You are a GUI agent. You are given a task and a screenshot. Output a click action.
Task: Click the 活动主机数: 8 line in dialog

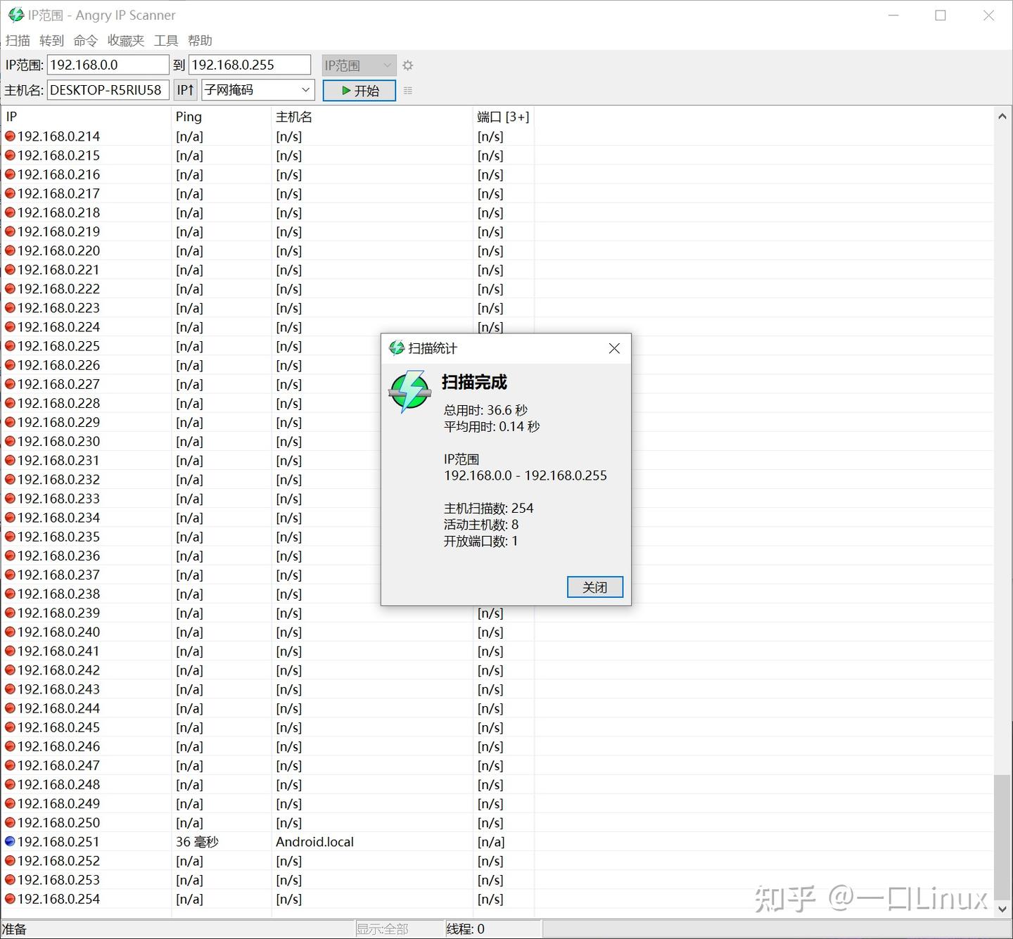tap(481, 525)
